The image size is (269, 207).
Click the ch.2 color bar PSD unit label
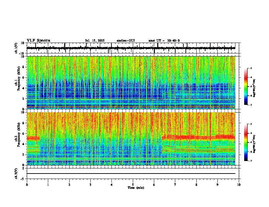pyautogui.click(x=254, y=144)
